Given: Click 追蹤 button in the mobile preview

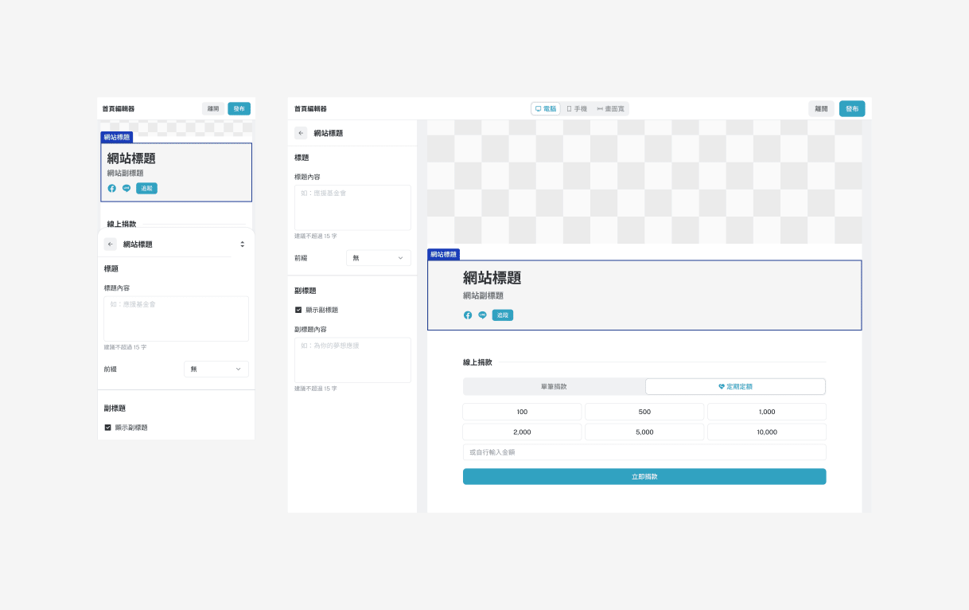Looking at the screenshot, I should click(x=146, y=189).
